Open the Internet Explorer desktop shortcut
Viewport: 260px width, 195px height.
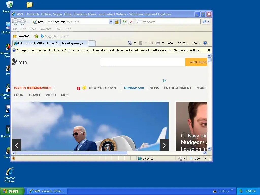click(x=10, y=175)
